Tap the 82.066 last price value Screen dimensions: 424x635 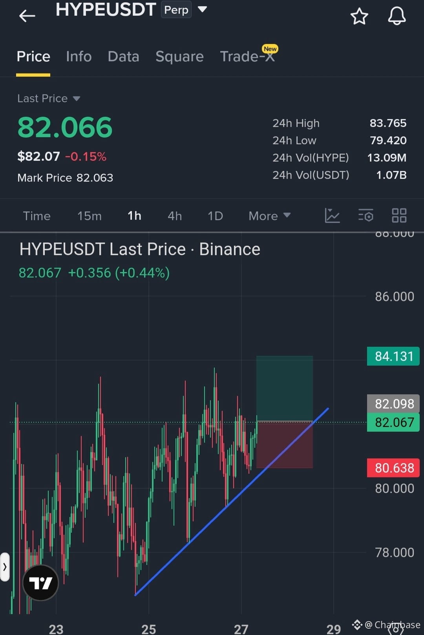65,127
